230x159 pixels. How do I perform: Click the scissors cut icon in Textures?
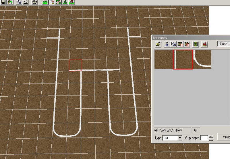(x=167, y=44)
